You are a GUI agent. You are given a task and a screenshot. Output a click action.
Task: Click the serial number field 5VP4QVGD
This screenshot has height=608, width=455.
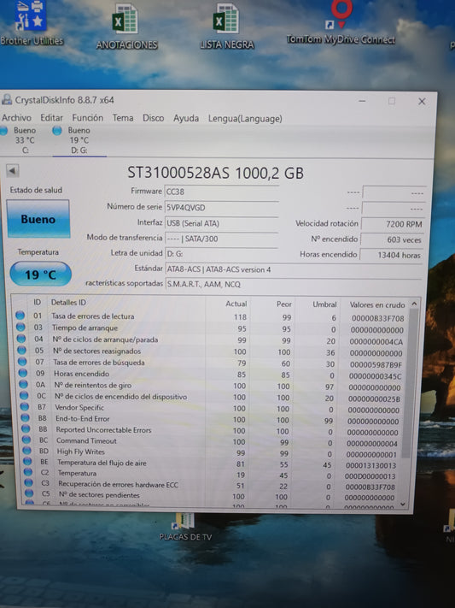[x=221, y=208]
